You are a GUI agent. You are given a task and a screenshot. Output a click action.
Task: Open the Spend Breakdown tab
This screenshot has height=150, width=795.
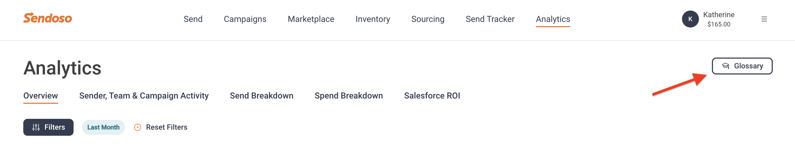pyautogui.click(x=349, y=96)
